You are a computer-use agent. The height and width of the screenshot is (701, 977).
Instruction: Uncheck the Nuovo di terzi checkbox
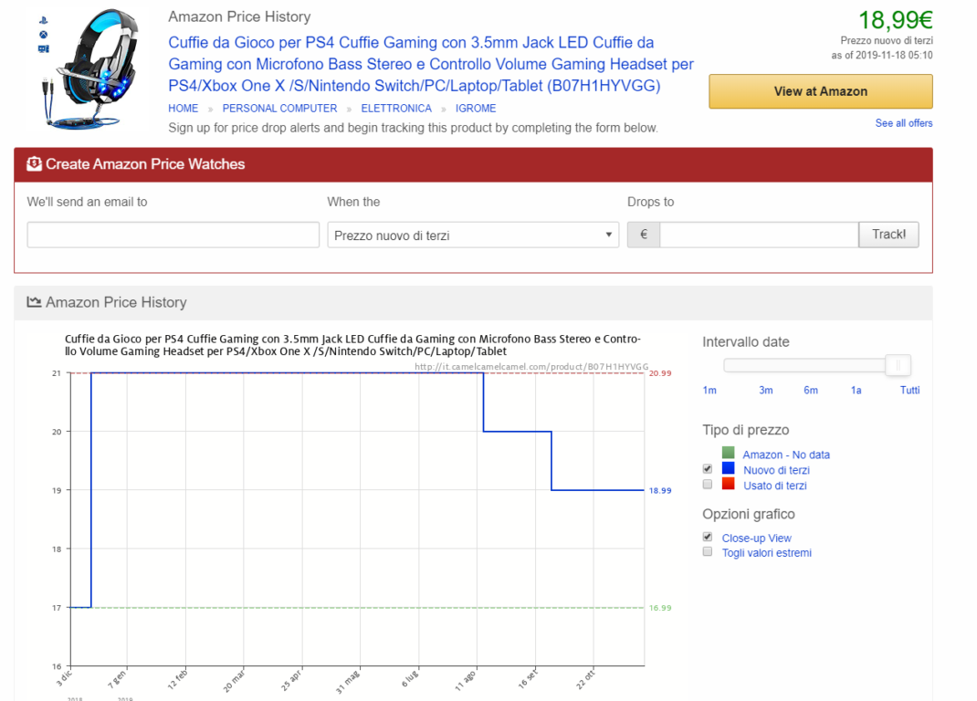coord(708,468)
